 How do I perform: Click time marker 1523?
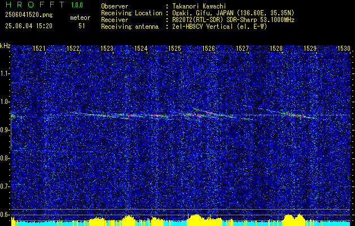(107, 48)
